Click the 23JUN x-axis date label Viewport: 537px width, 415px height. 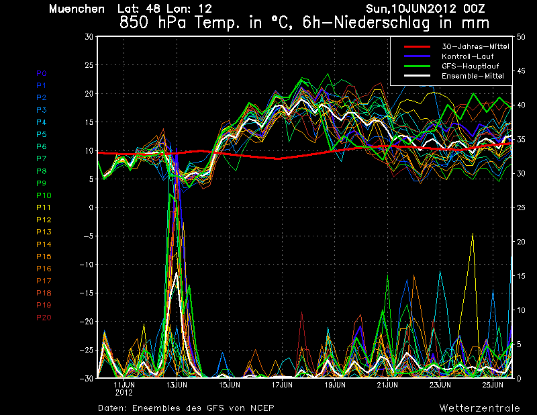click(440, 385)
